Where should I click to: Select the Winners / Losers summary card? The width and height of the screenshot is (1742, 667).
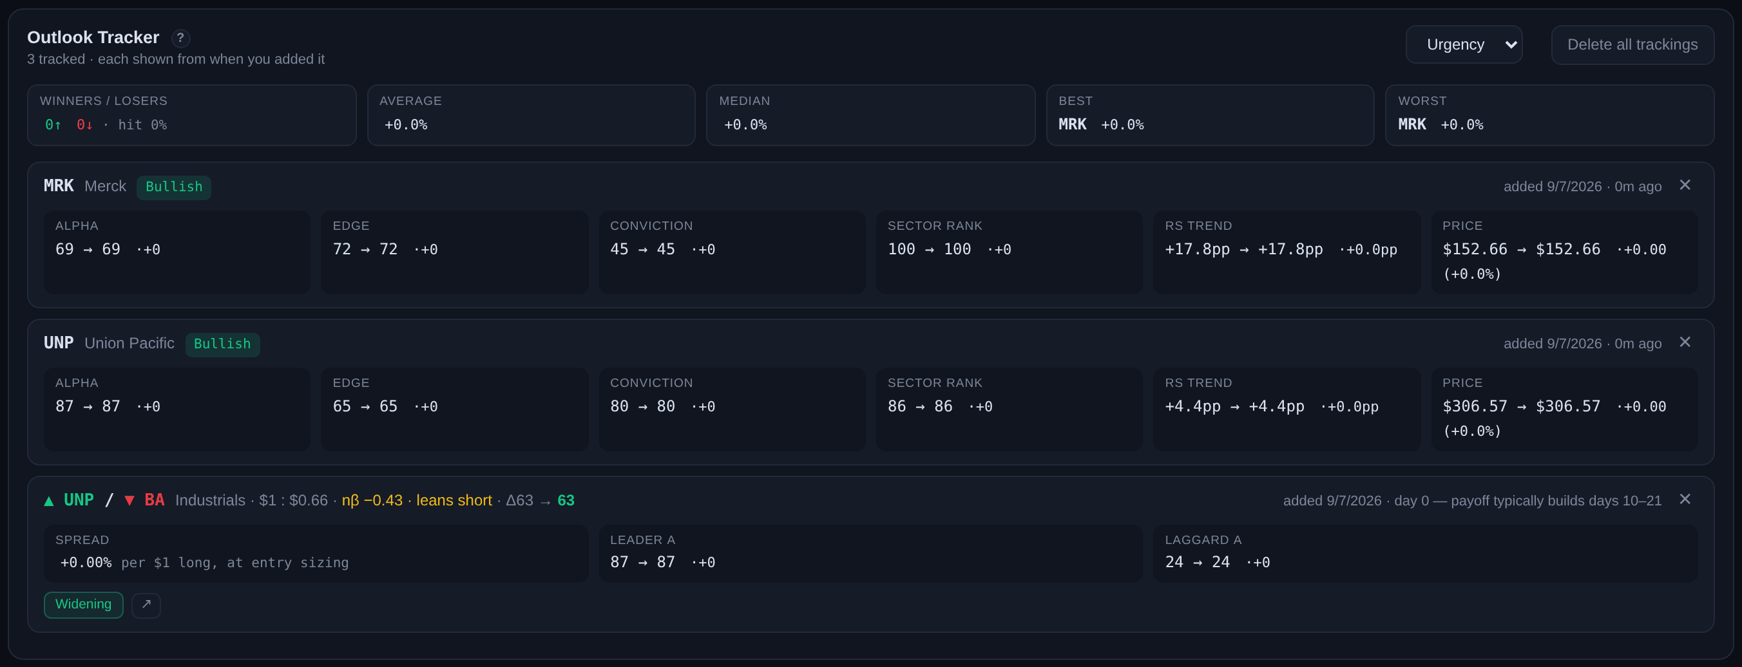click(x=191, y=115)
